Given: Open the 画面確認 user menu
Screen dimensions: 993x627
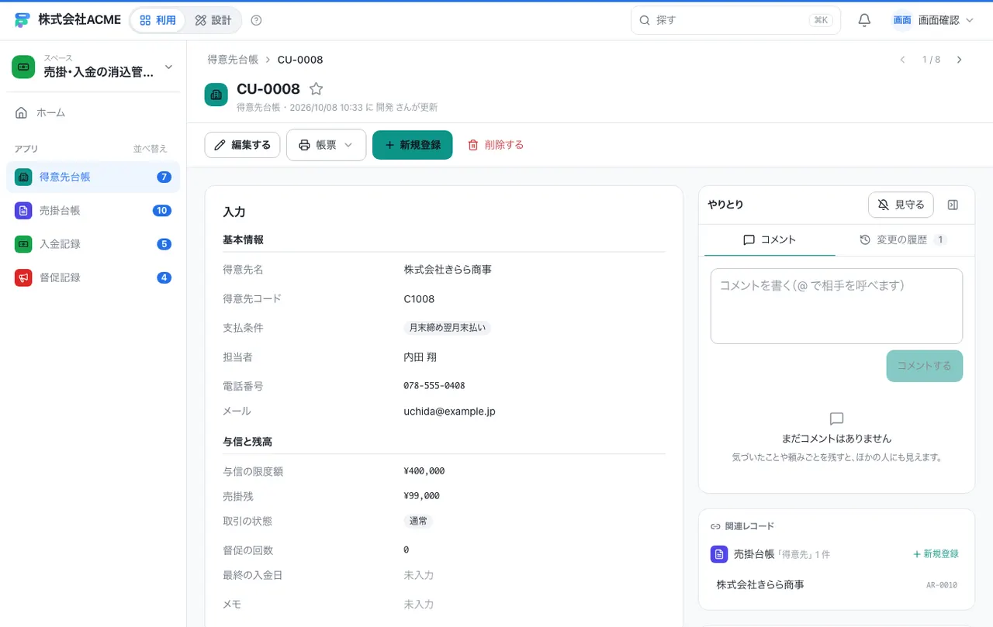Looking at the screenshot, I should tap(933, 20).
